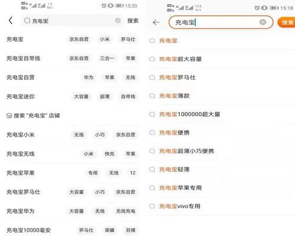
Task: Click magnifier icon beside 充电宝超大容量
Action: (x=152, y=59)
